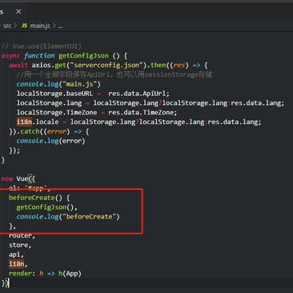Click the new Vue({ line
Image resolution: width=293 pixels, height=293 pixels.
[x=18, y=179]
